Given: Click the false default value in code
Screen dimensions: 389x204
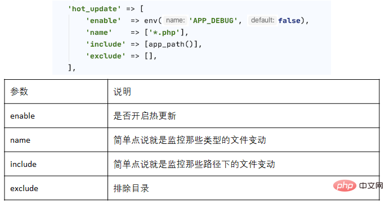Looking at the screenshot, I should tap(289, 21).
